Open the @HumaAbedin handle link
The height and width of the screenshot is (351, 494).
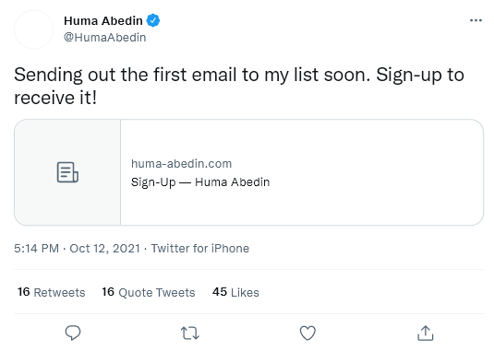tap(105, 38)
